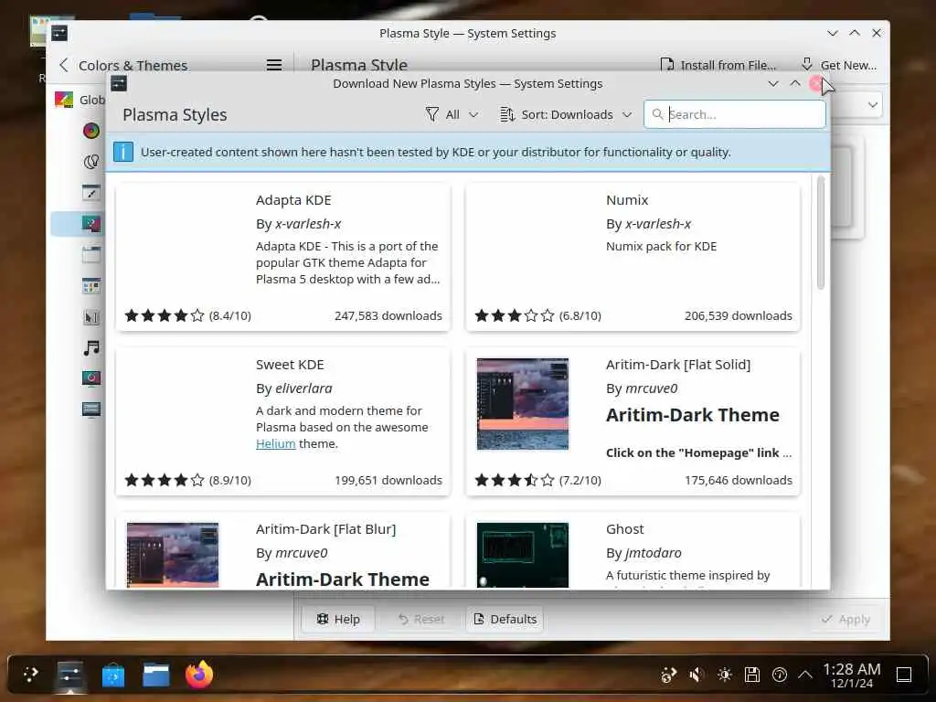Launch Firefox from the taskbar
Image resolution: width=936 pixels, height=702 pixels.
pos(199,675)
